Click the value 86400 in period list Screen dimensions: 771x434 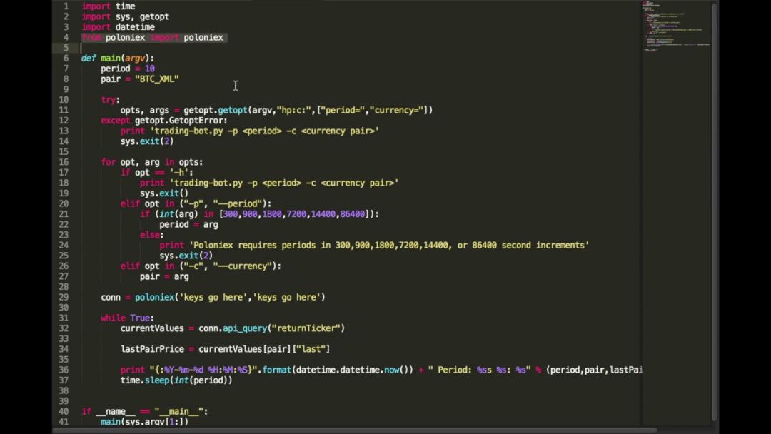tap(353, 214)
